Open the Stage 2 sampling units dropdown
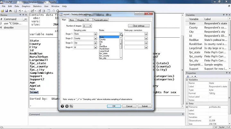This screenshot has width=231, height=129. (x=96, y=38)
